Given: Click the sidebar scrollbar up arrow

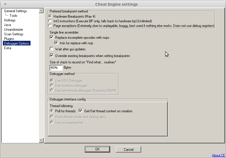Looking at the screenshot, I should click(41, 11).
